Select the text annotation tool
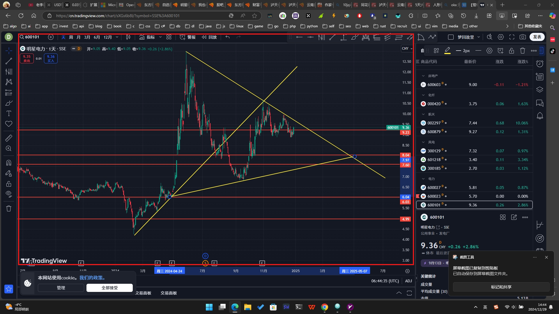559x314 pixels. [9, 113]
